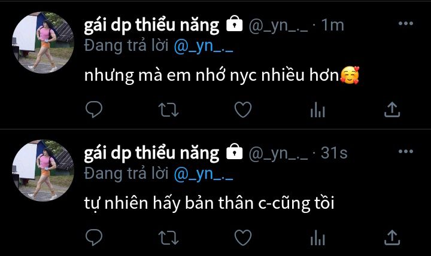Share the tweet posted 1m ago
Image resolution: width=431 pixels, height=256 pixels.
point(392,109)
